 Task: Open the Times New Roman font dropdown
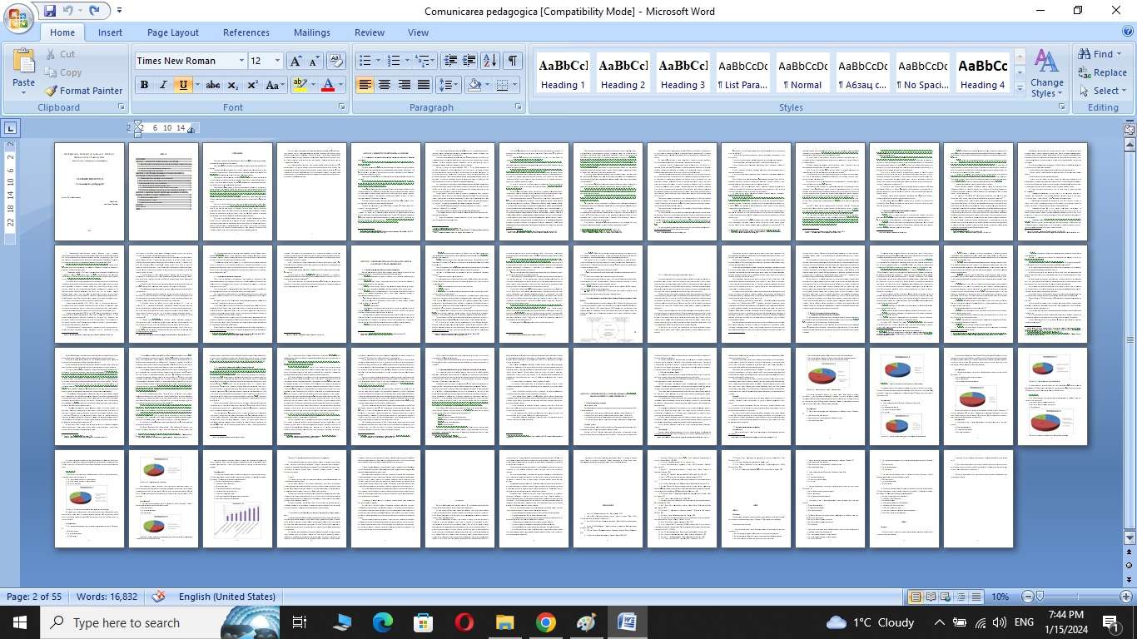coord(241,61)
